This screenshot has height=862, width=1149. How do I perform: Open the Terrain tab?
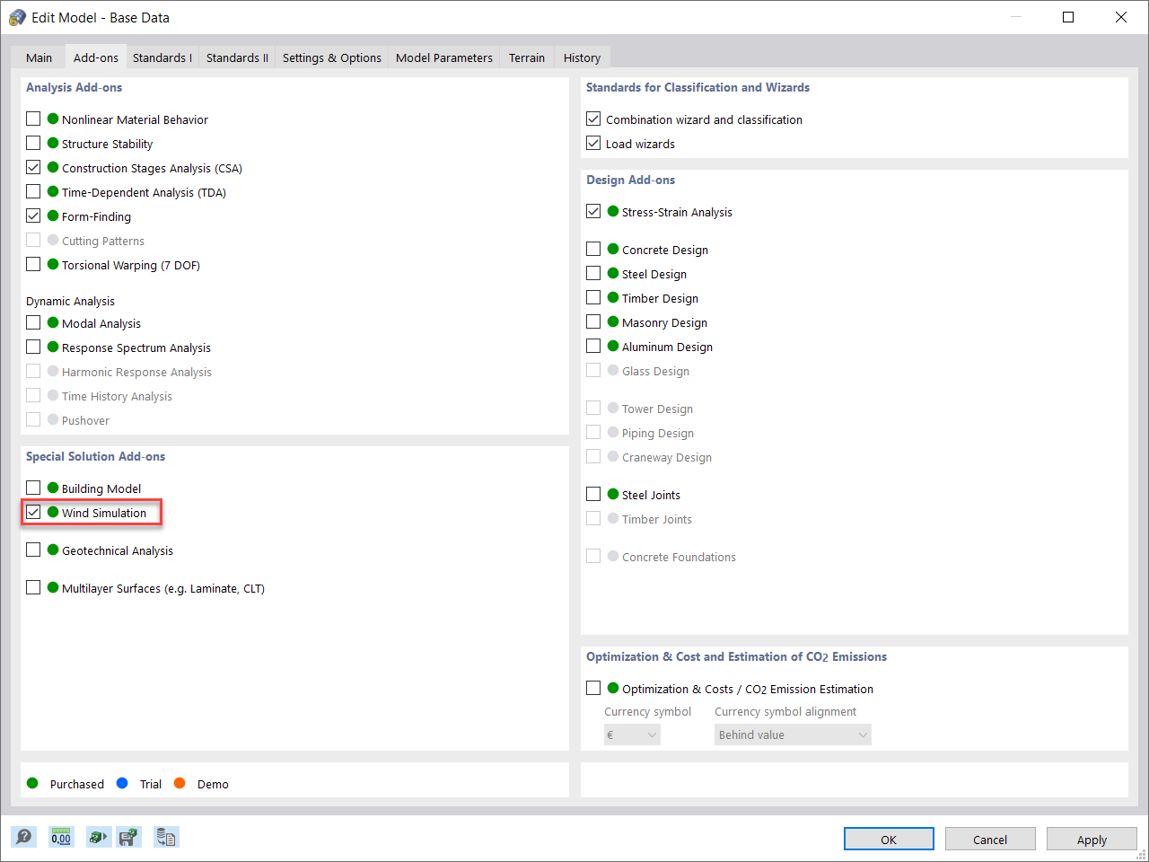pos(526,57)
